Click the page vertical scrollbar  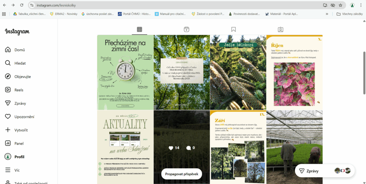pyautogui.click(x=364, y=71)
